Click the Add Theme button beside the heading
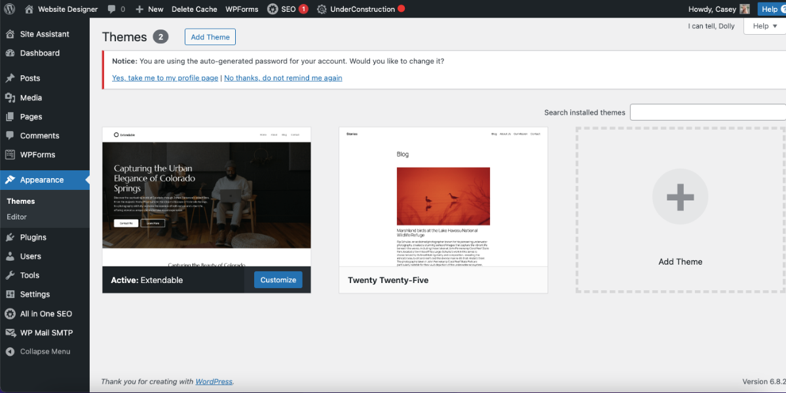This screenshot has width=786, height=393. [210, 37]
